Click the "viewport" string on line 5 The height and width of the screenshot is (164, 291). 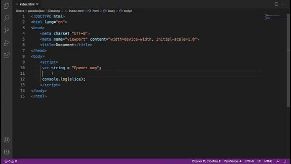76,39
